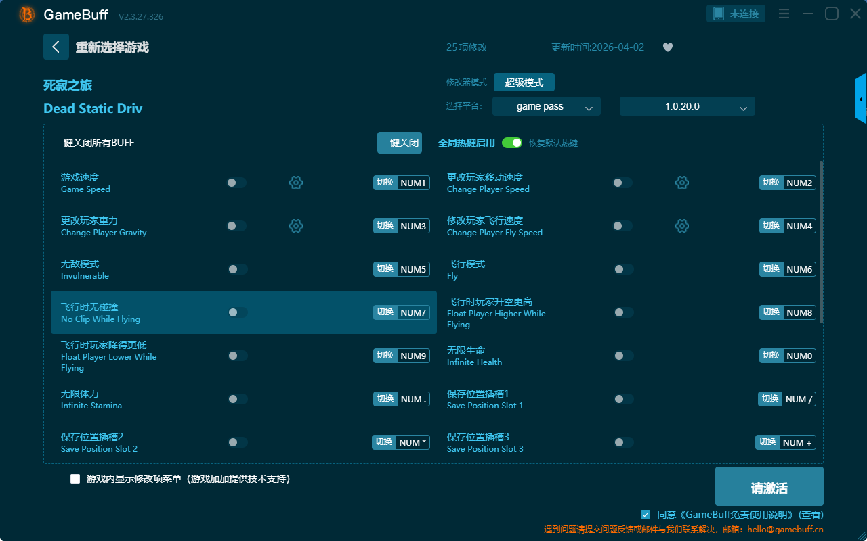
Task: Click the 恢复默认热键 restore hotkeys link
Action: point(553,143)
